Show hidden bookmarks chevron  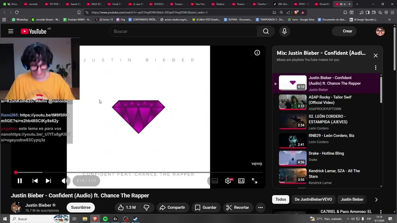[390, 20]
